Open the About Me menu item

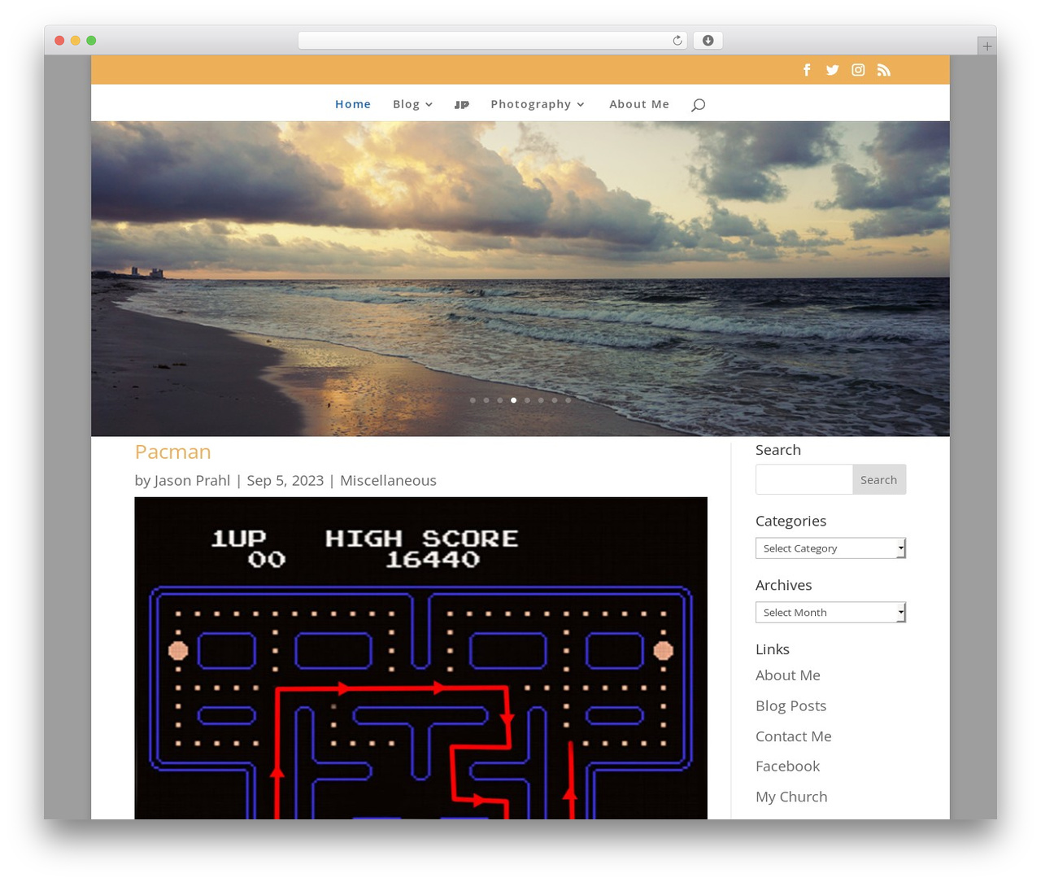pyautogui.click(x=639, y=104)
